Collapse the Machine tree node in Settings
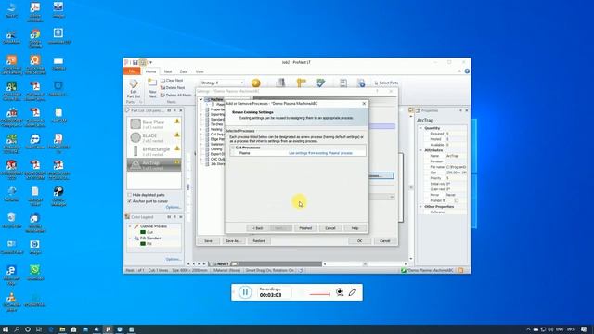 pos(201,99)
